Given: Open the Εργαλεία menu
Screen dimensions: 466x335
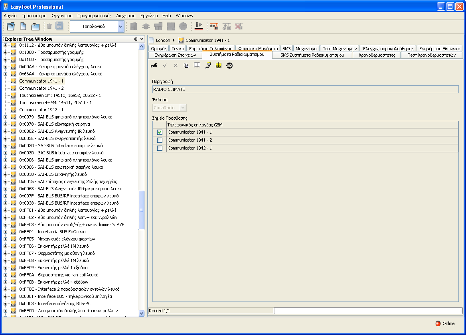Looking at the screenshot, I should tap(149, 16).
